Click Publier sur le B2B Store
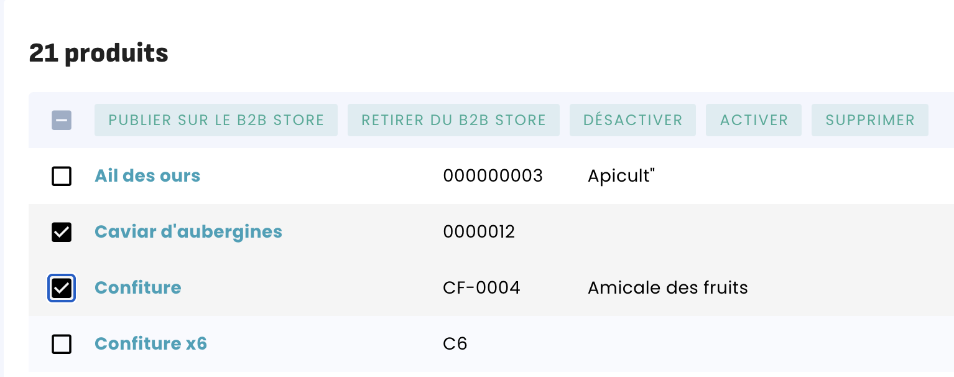 [x=216, y=120]
